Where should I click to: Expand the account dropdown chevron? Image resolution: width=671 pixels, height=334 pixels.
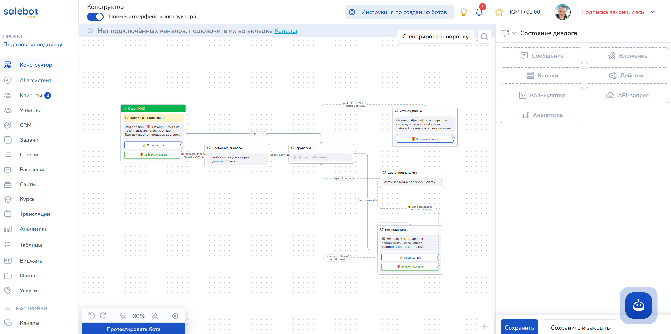653,12
